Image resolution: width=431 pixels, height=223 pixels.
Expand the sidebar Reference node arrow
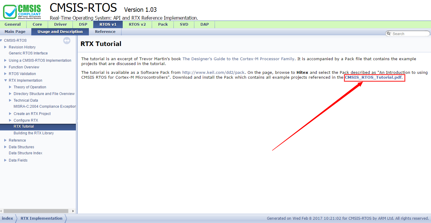tap(5, 140)
